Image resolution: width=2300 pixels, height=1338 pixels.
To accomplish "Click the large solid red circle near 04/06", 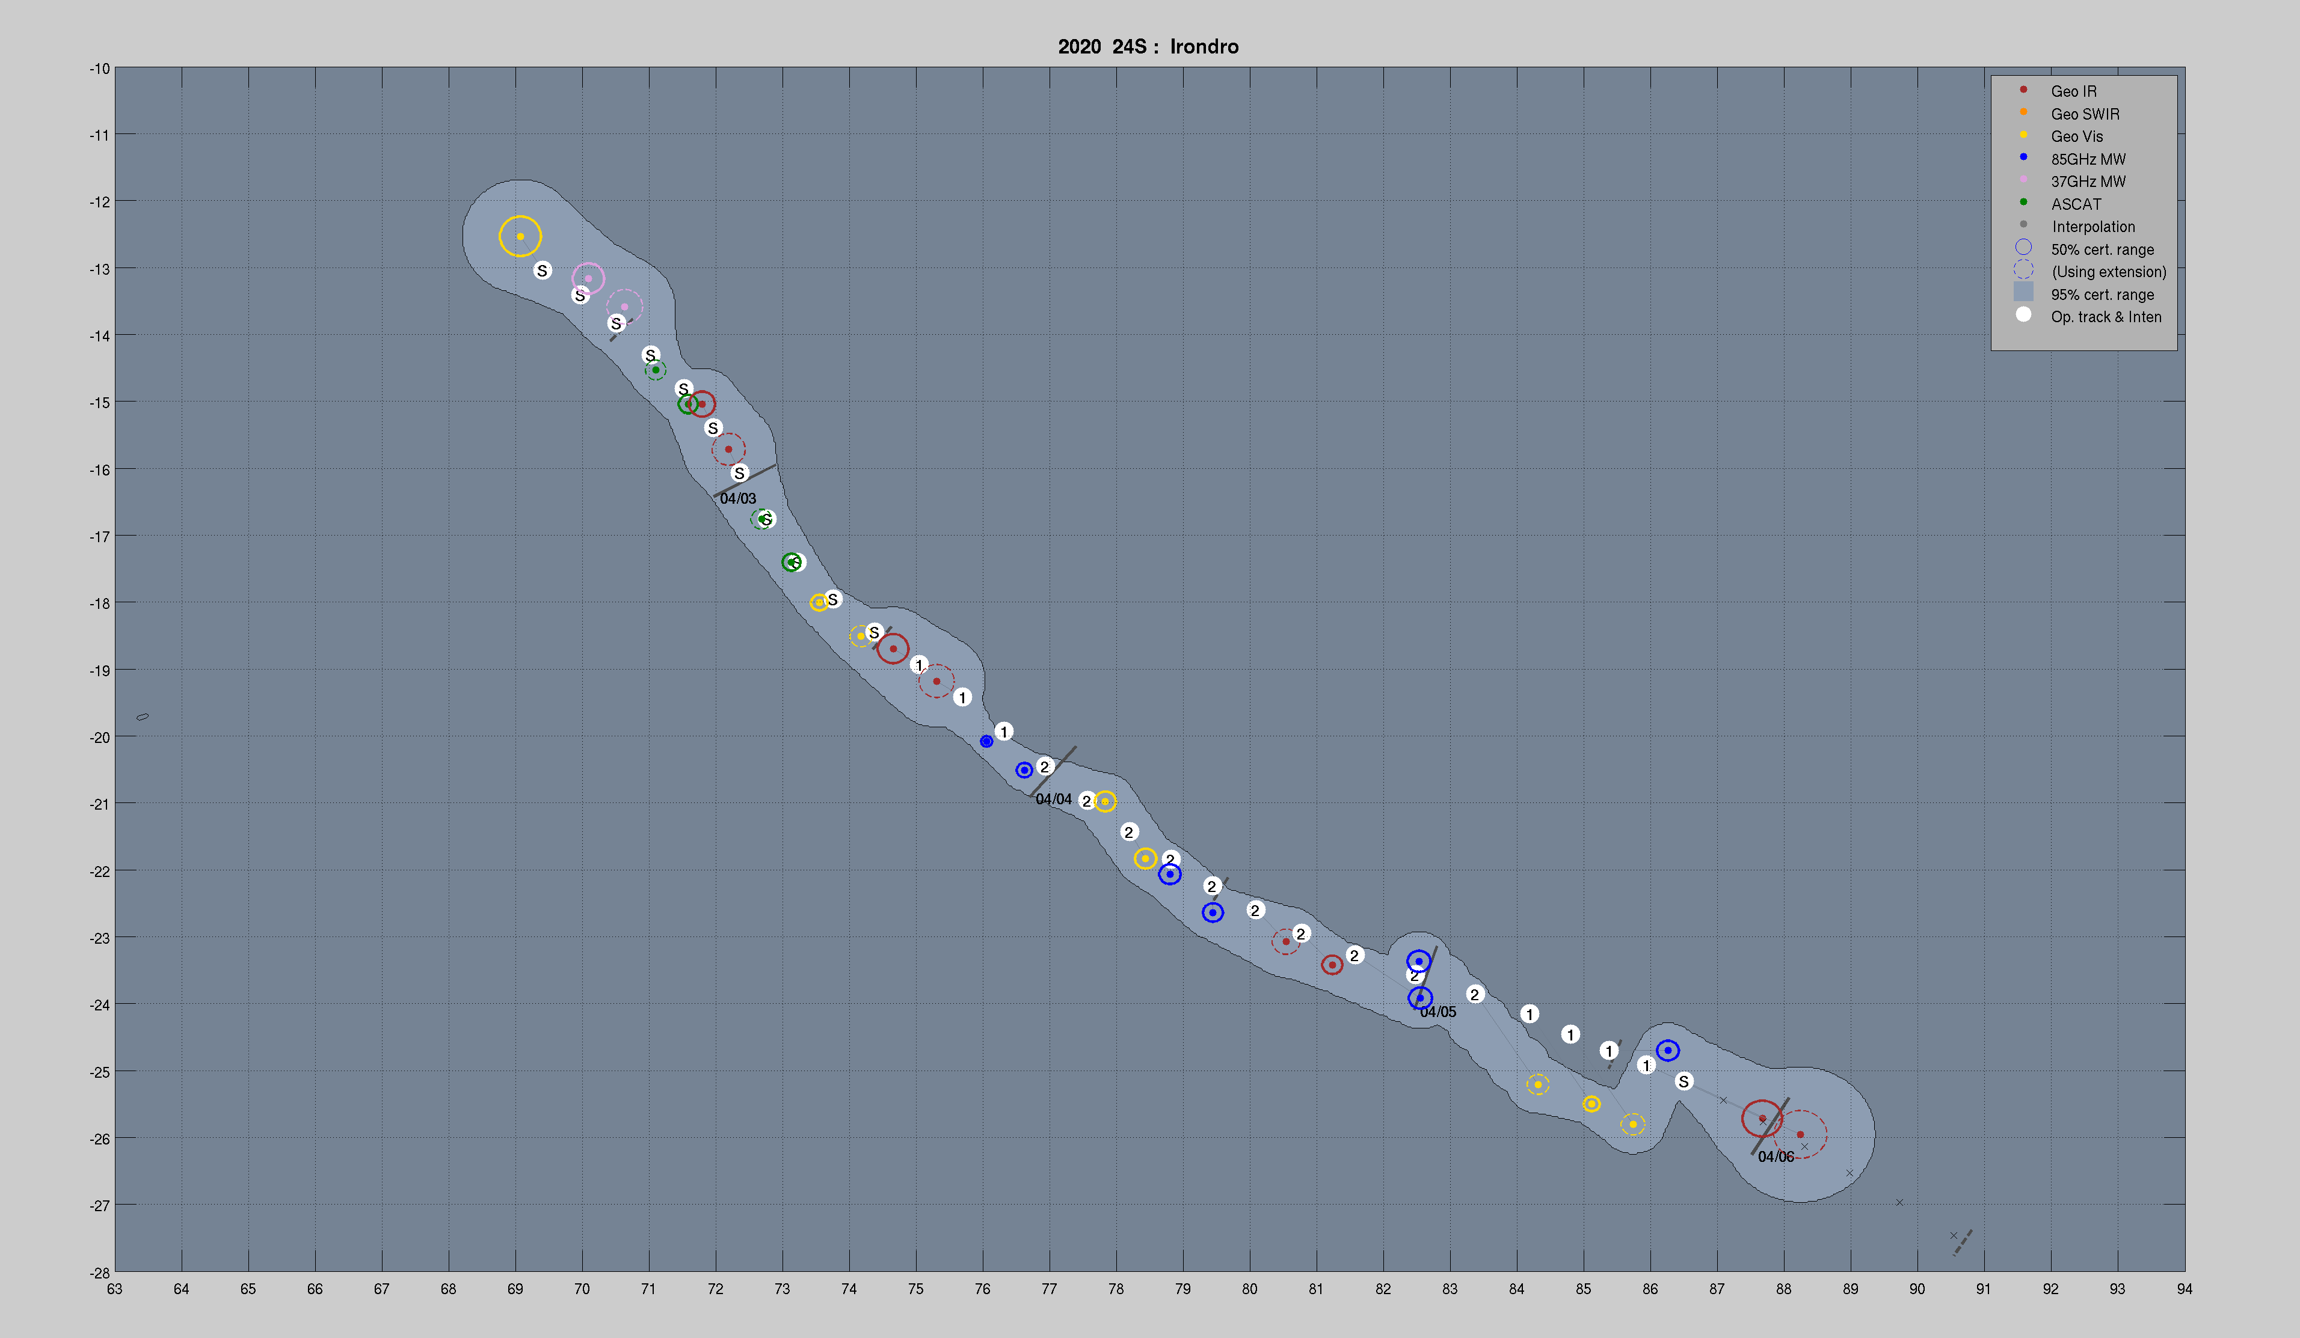I will tap(1762, 1118).
